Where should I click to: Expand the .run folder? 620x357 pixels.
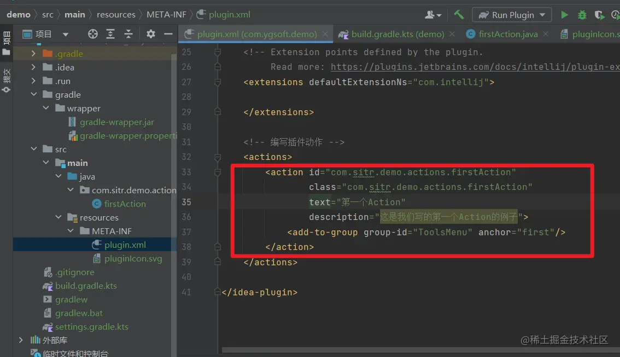tap(33, 81)
